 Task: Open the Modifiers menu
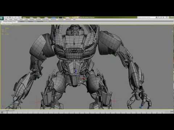[32, 19]
